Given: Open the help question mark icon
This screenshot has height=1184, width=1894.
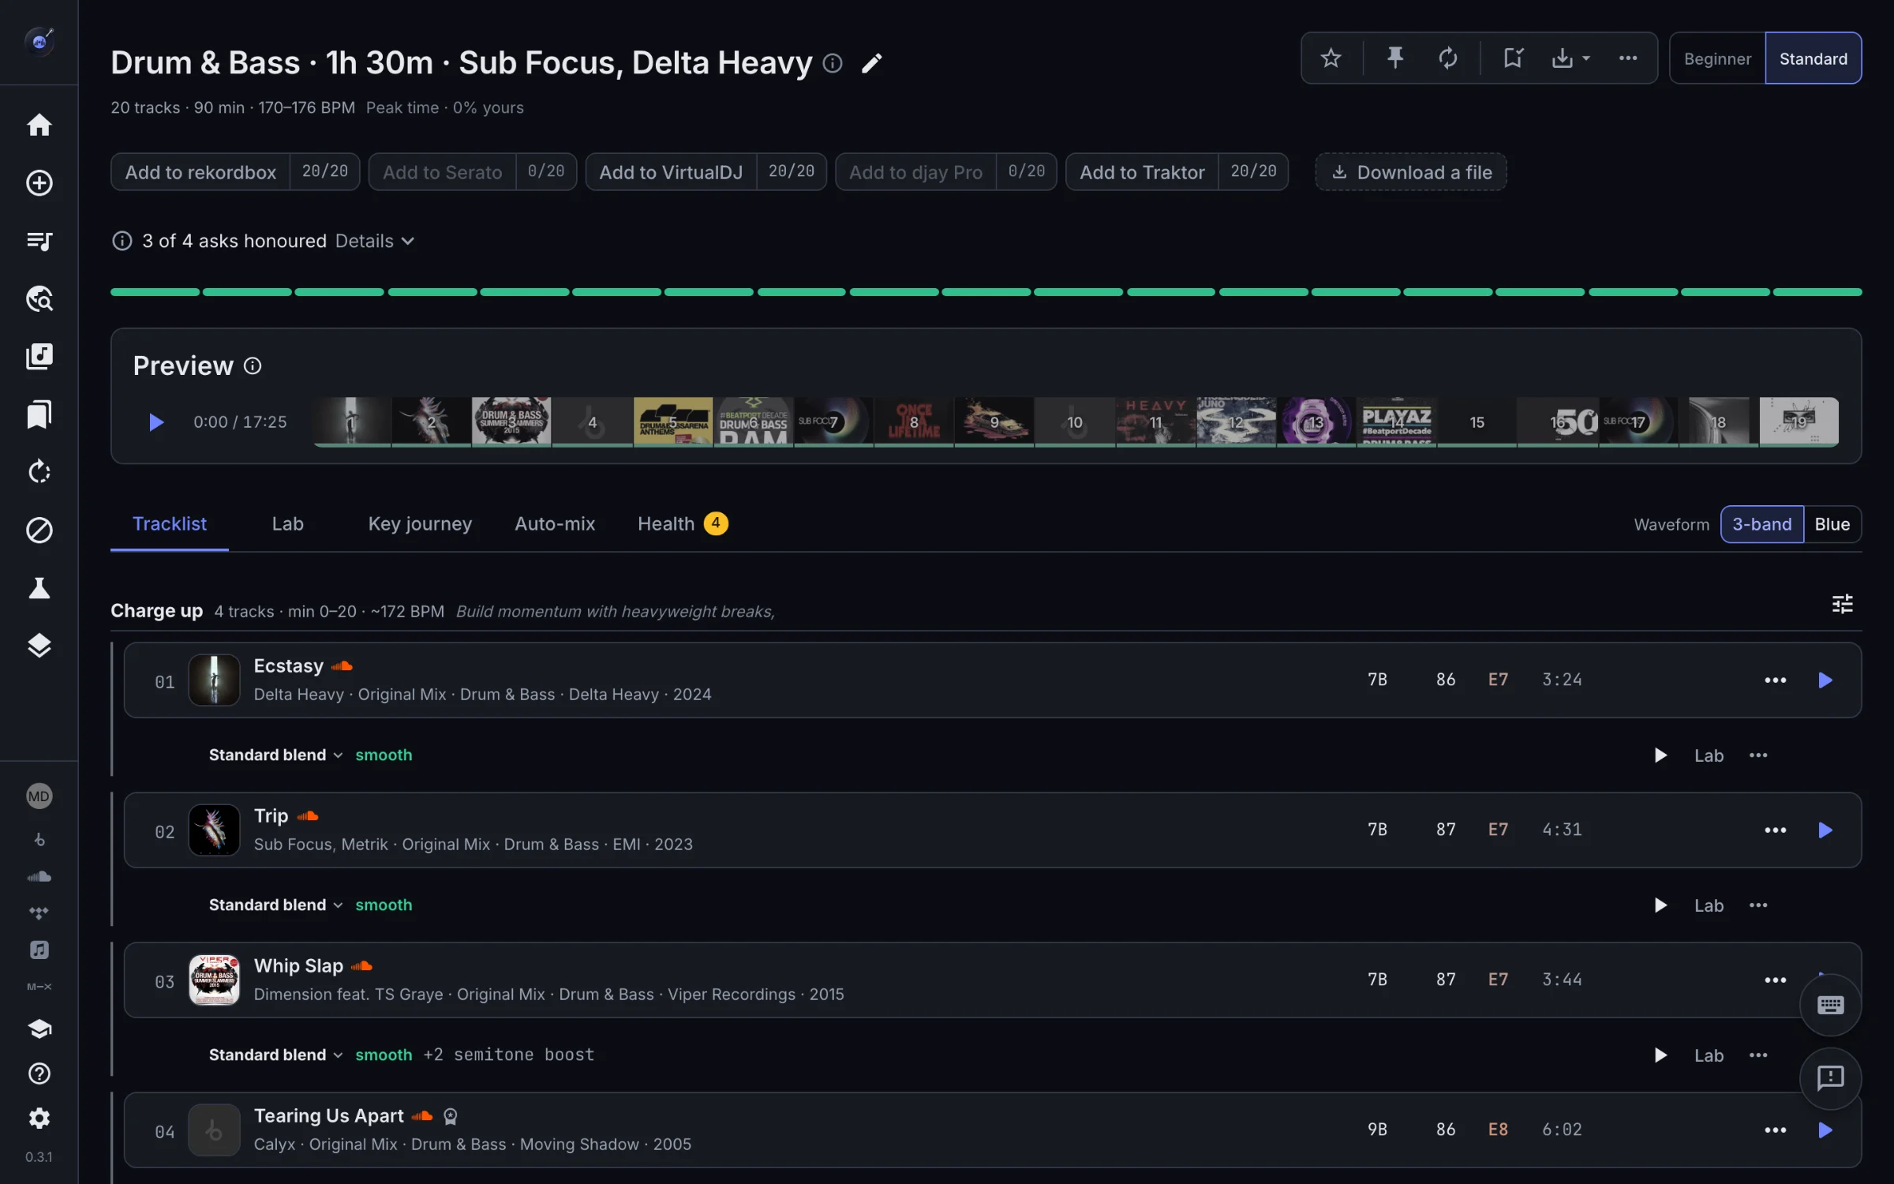Looking at the screenshot, I should coord(39,1073).
